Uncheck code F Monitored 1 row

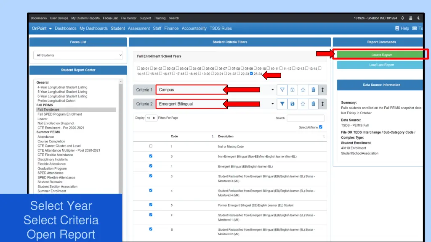coord(151,215)
